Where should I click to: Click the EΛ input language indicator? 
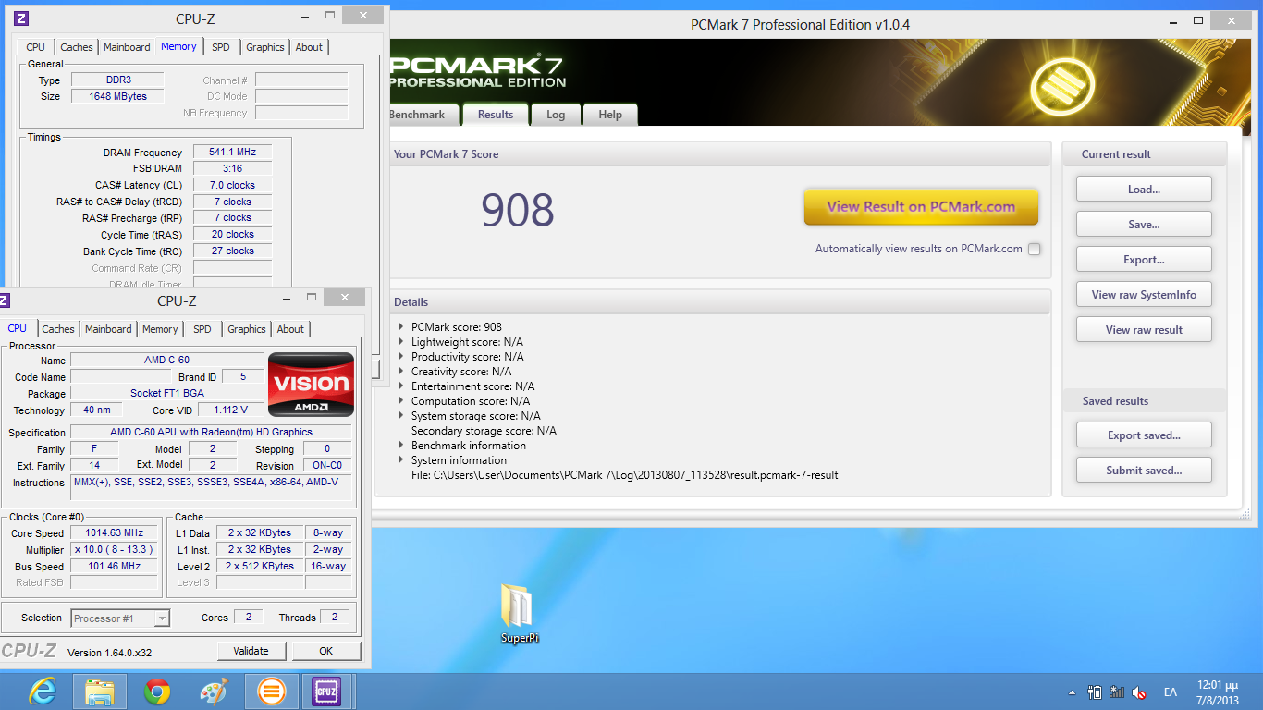click(1171, 692)
